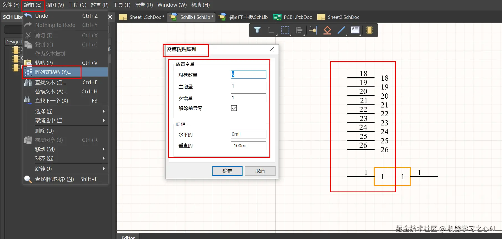This screenshot has width=502, height=239.
Task: Click the SCH Library panel title
Action: coord(13,17)
